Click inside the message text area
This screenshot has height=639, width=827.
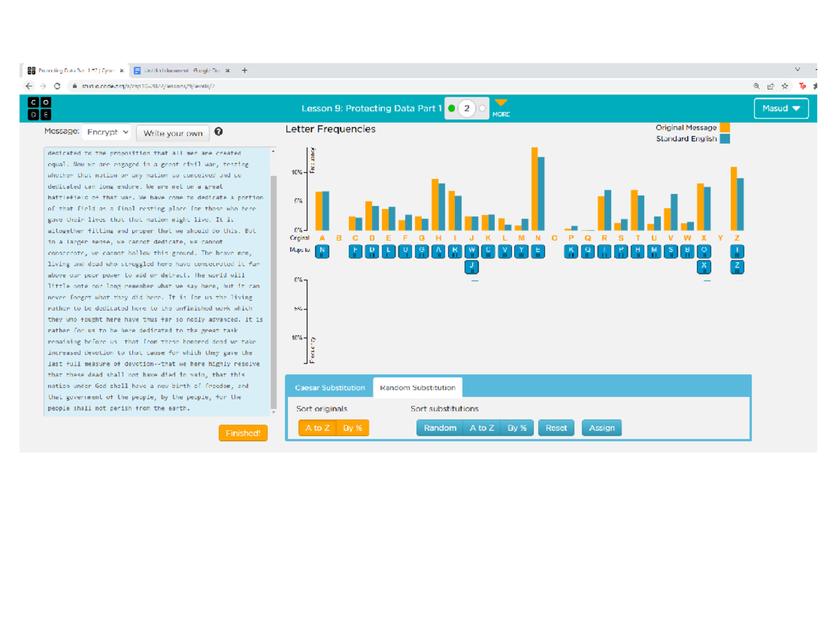[x=159, y=276]
